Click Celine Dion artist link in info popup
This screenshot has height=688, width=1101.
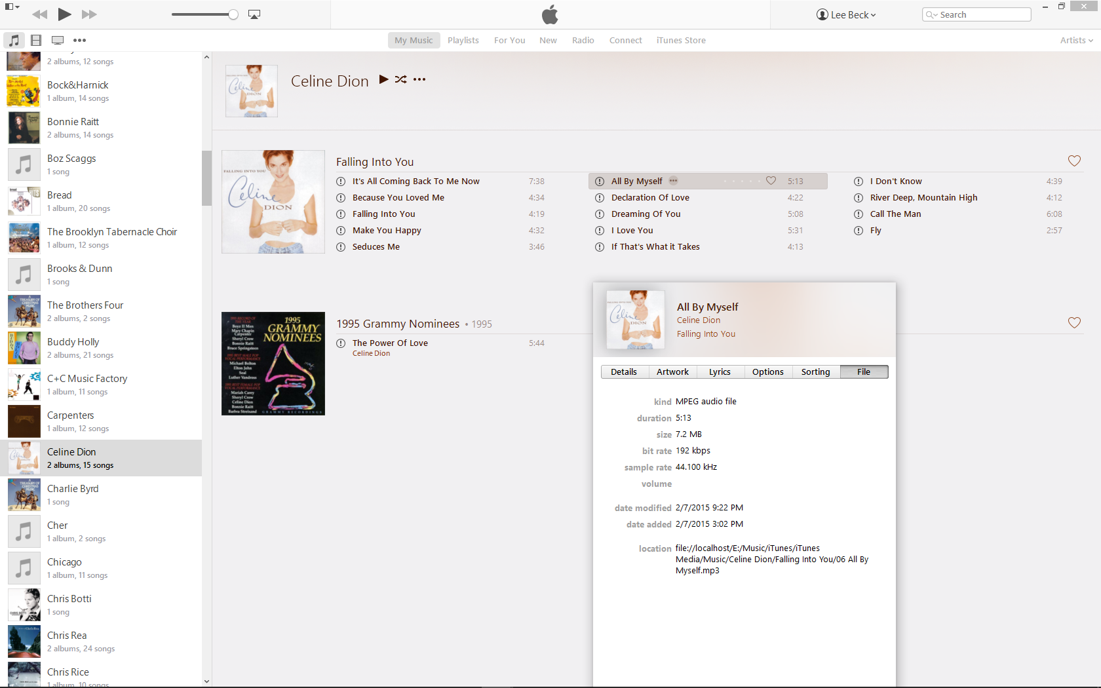click(699, 320)
